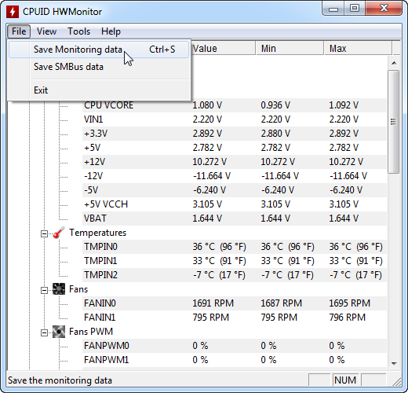Close the HWMonitor window

click(384, 9)
